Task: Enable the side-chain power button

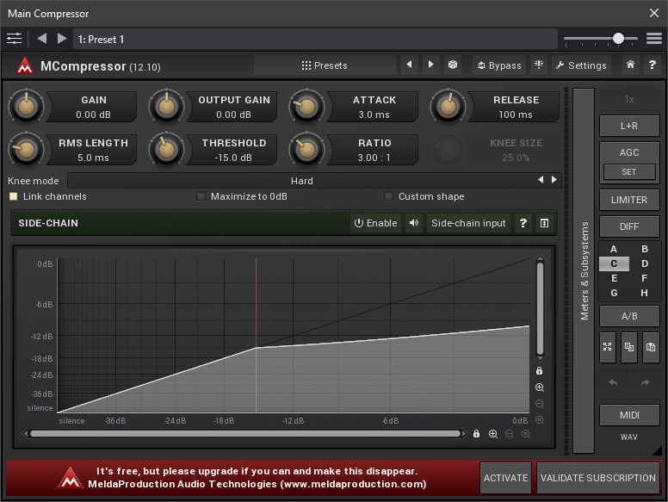Action: pyautogui.click(x=375, y=223)
